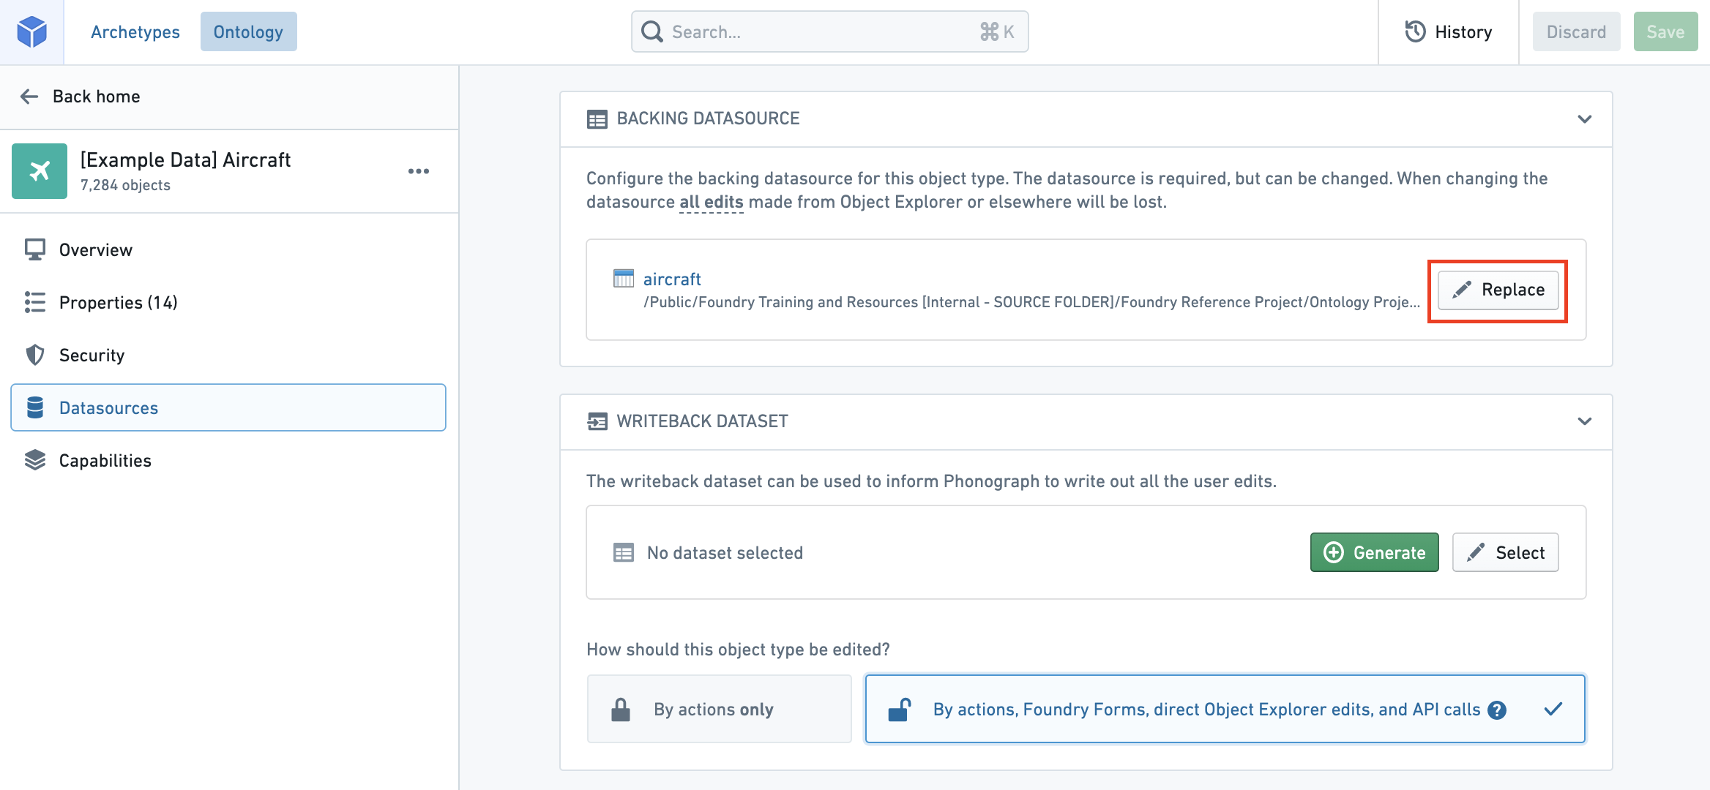Select the Datasources section
The width and height of the screenshot is (1710, 790).
point(228,407)
